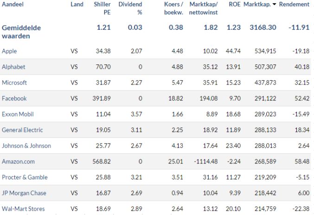This screenshot has width=314, height=215.
Task: Open the Exxon Mobil stock link
Action: pyautogui.click(x=18, y=114)
